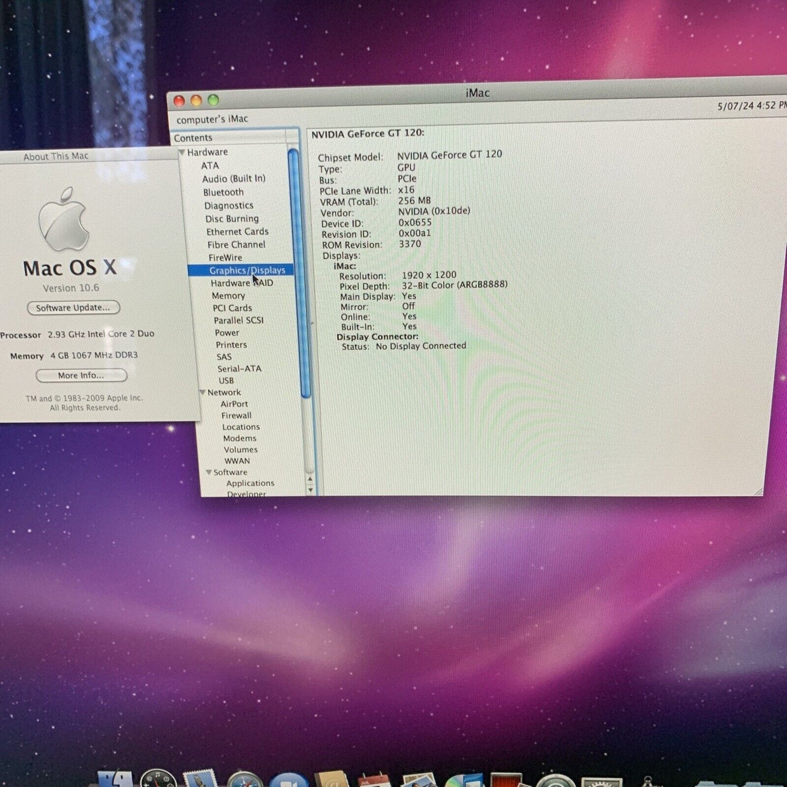The width and height of the screenshot is (787, 787).
Task: Click the Finder icon in the Dock
Action: tap(115, 779)
